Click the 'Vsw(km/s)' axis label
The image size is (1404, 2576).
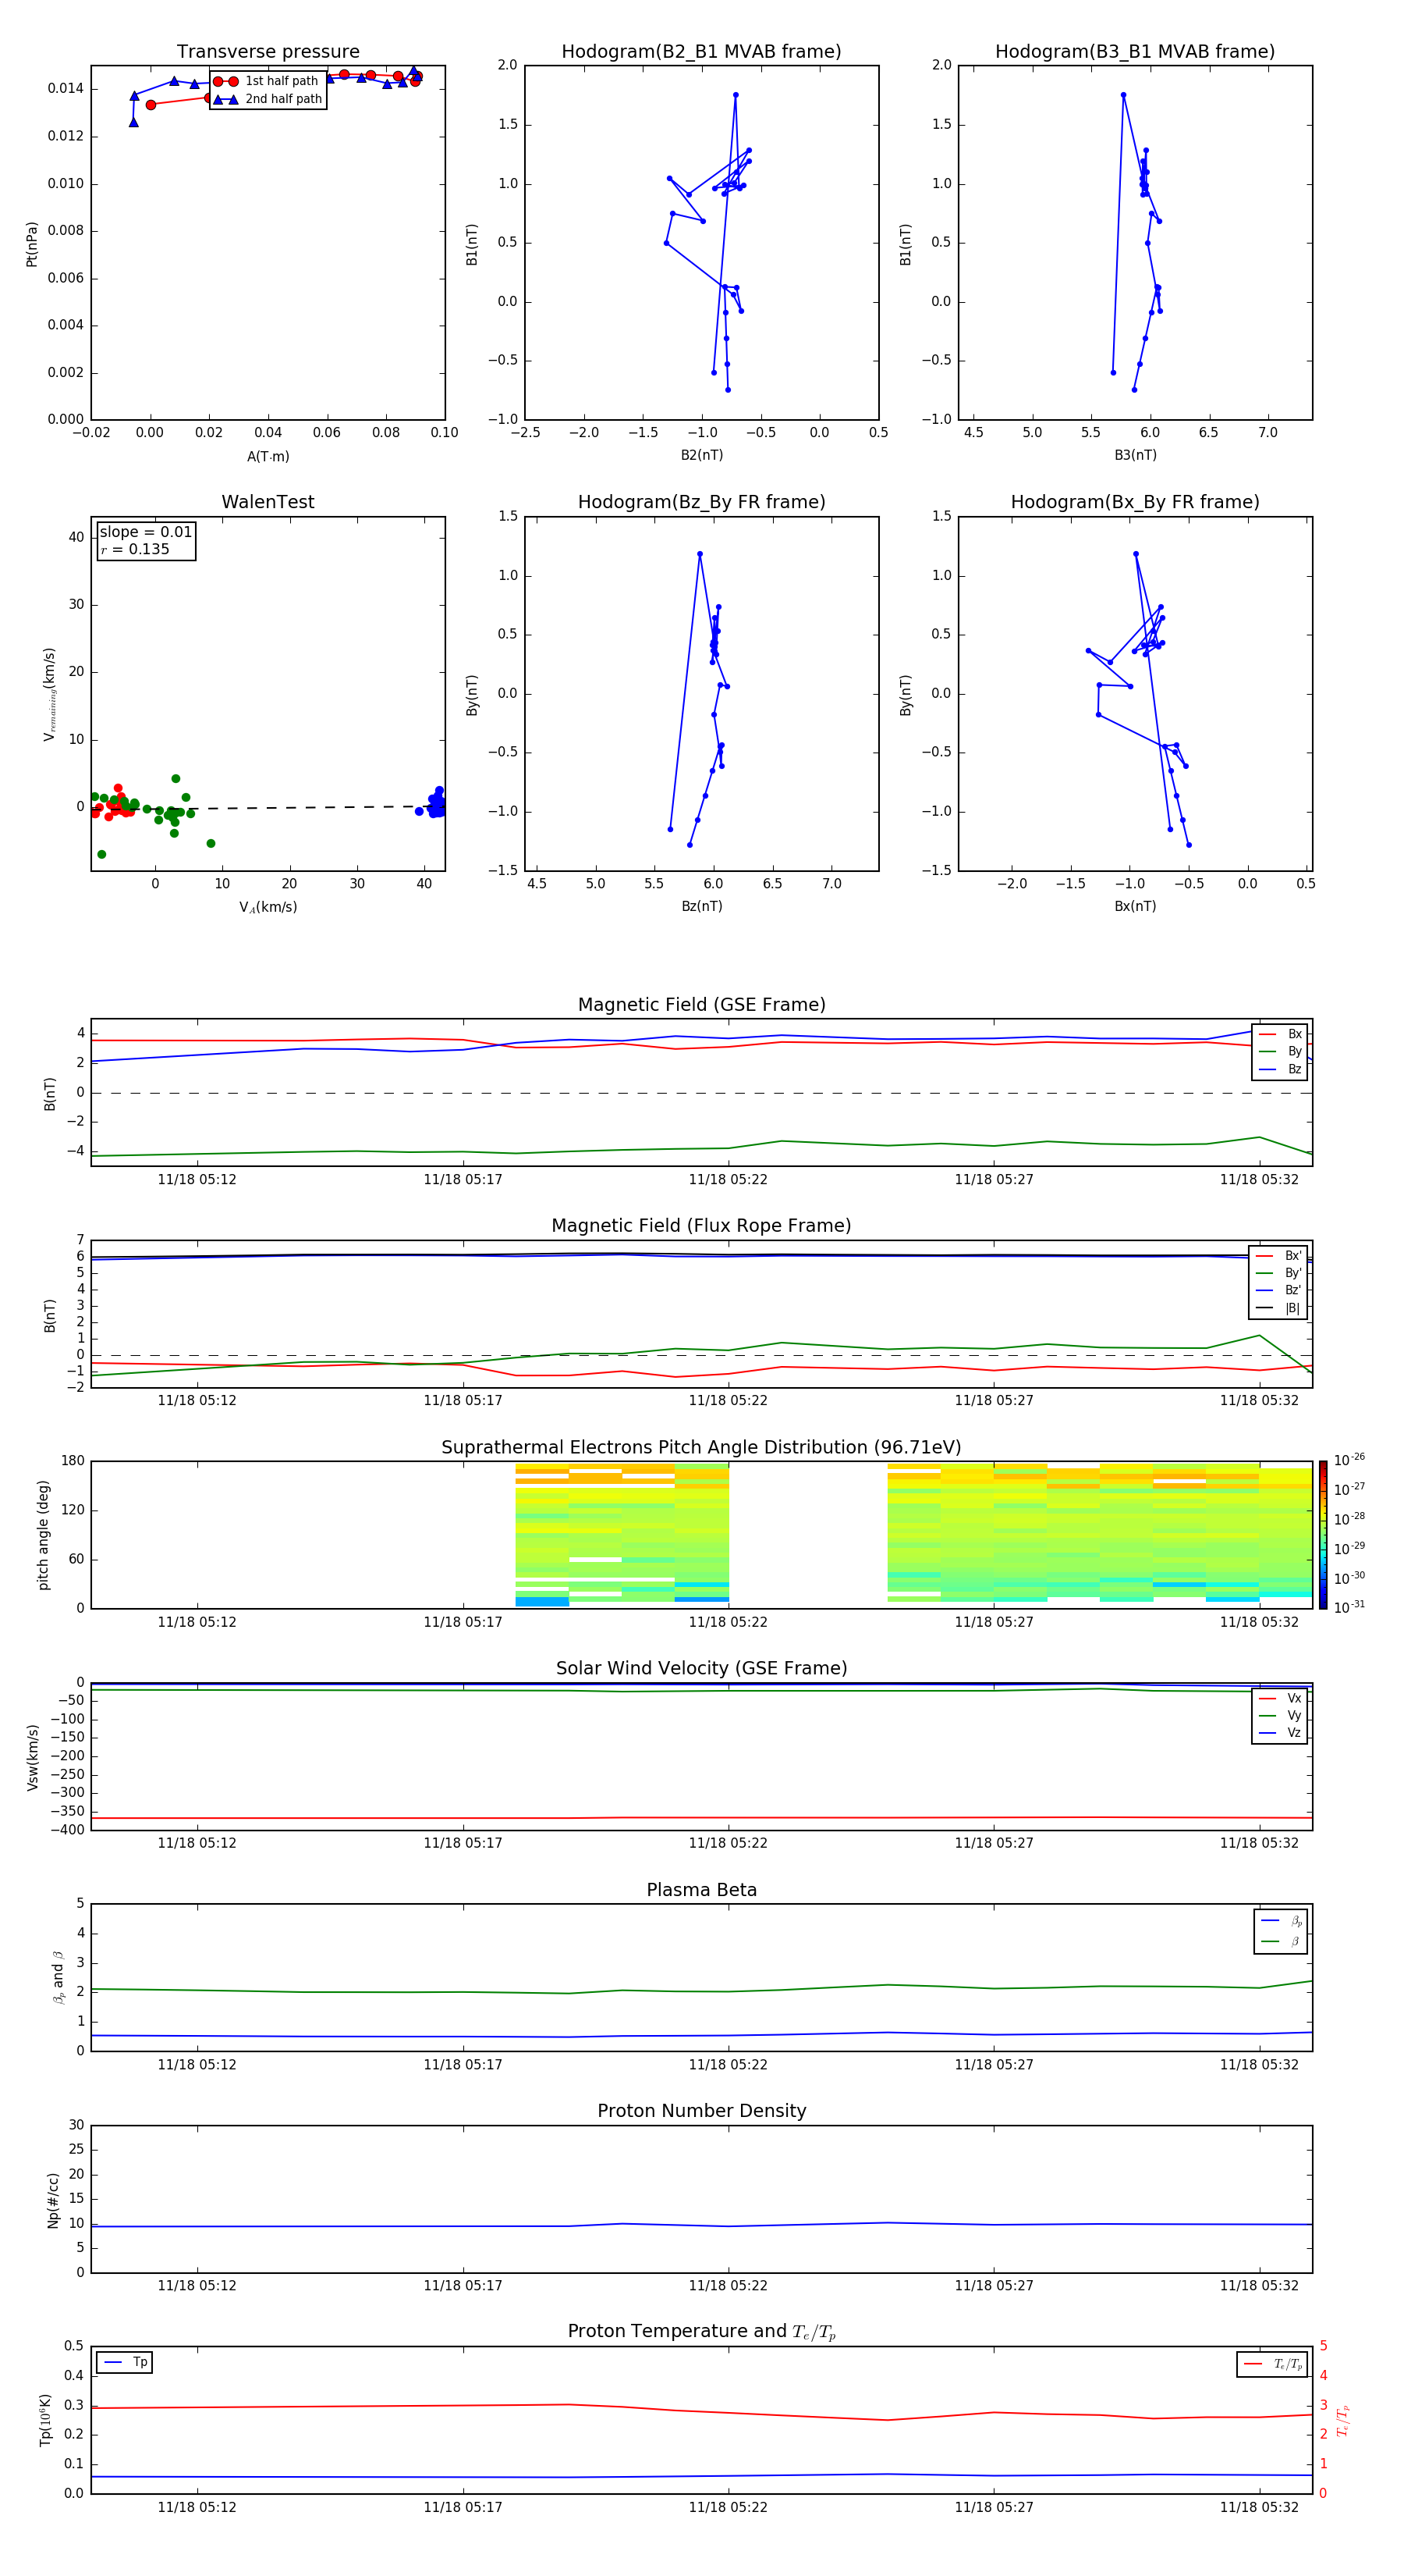32,1757
